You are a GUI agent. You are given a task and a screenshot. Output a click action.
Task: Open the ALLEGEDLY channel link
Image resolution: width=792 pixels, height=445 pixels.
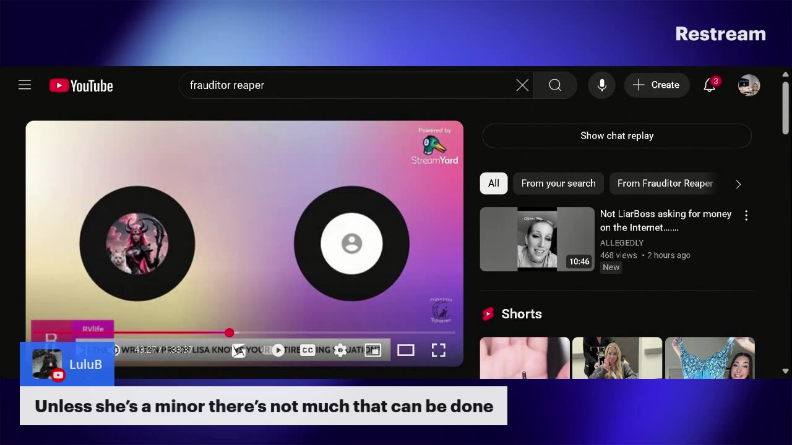coord(622,243)
